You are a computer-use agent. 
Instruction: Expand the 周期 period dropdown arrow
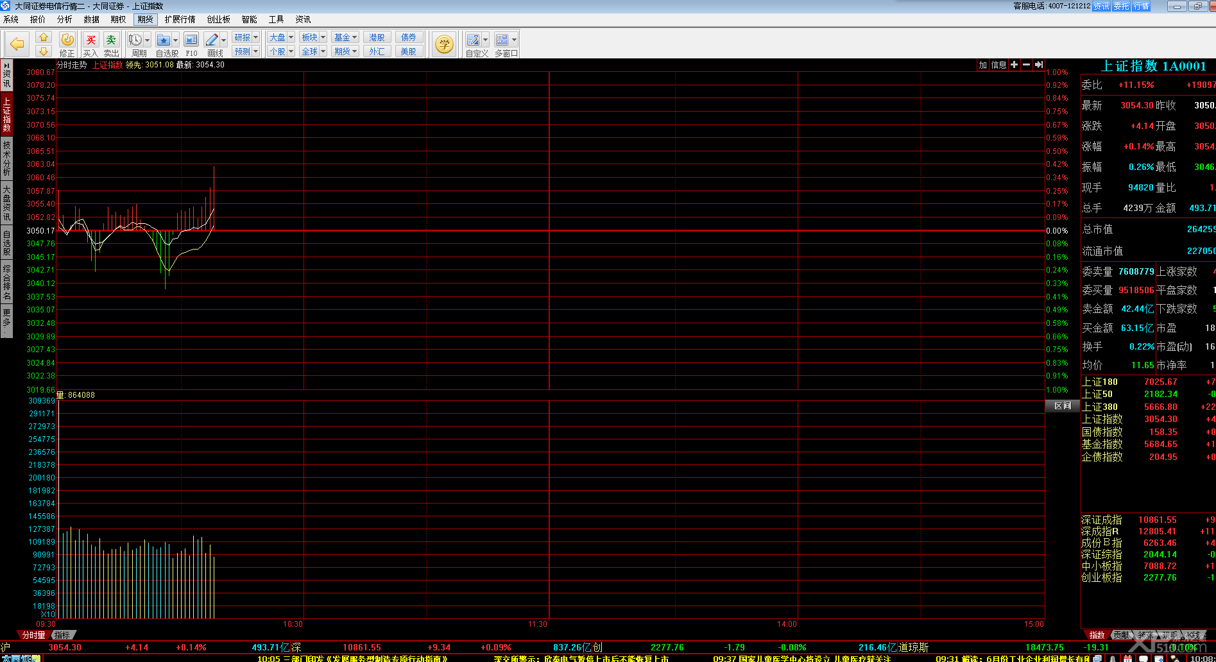point(147,40)
